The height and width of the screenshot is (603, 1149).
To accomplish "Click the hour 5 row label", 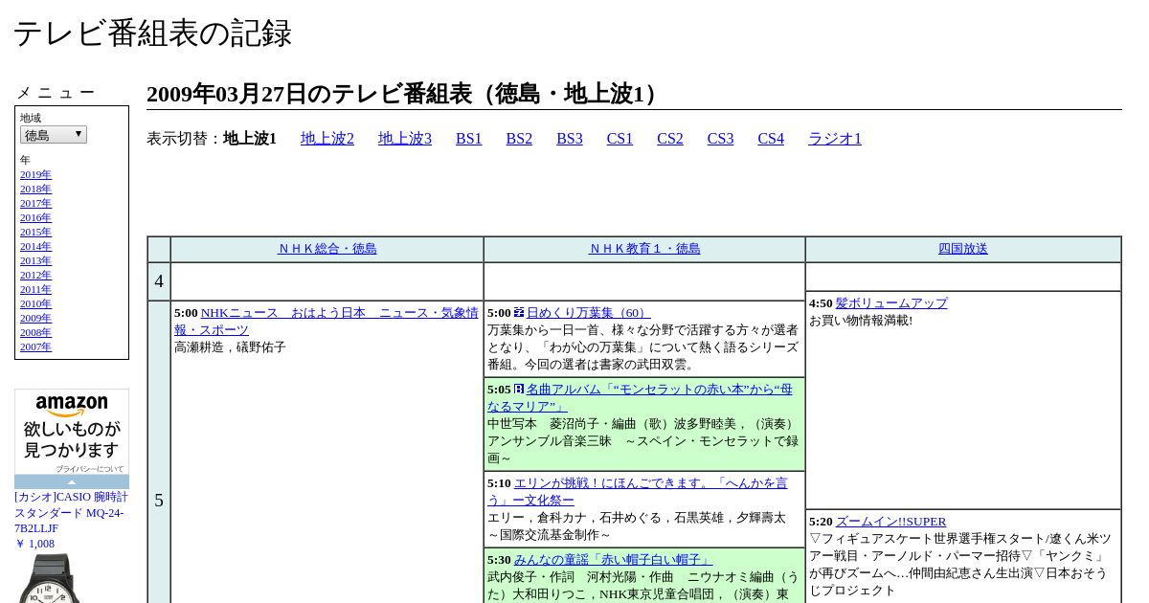I will point(159,501).
